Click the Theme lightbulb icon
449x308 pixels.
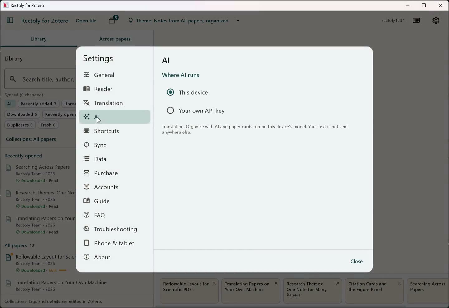pos(131,21)
